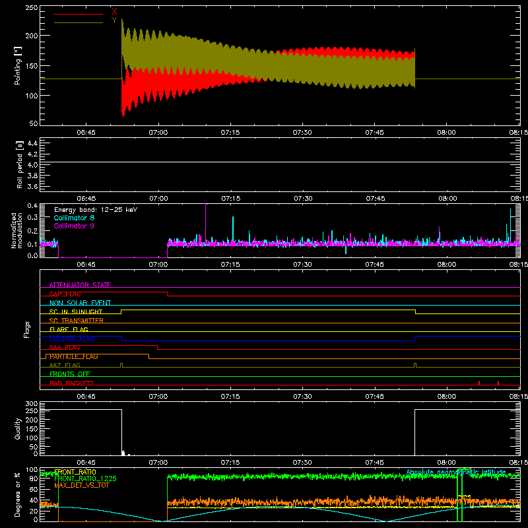Click 08:00 time label under Flags plot

(447, 397)
